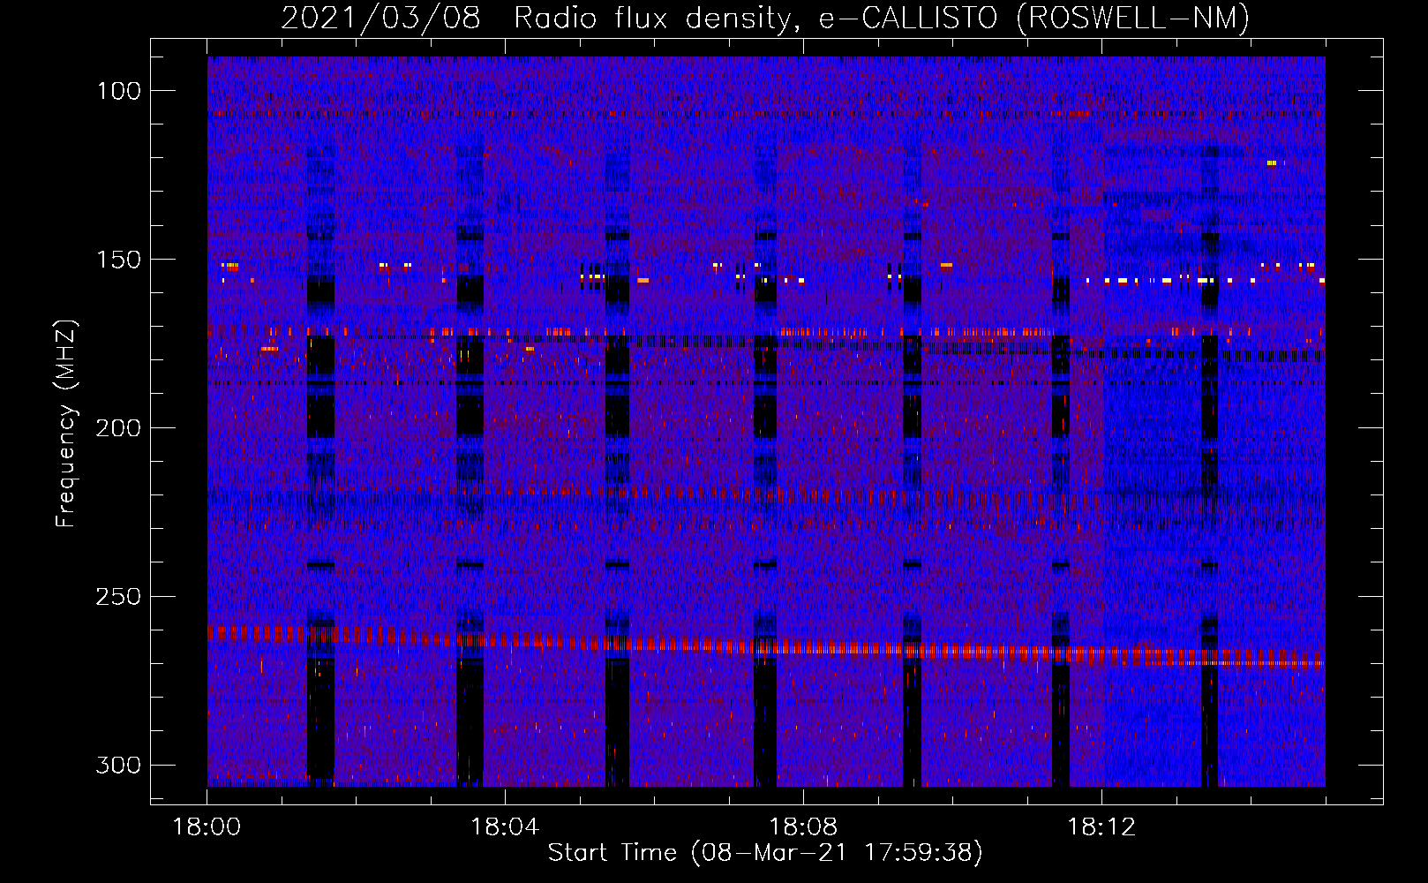Click the 150 frequency tick label
Screen dimensions: 1428x883
[119, 260]
